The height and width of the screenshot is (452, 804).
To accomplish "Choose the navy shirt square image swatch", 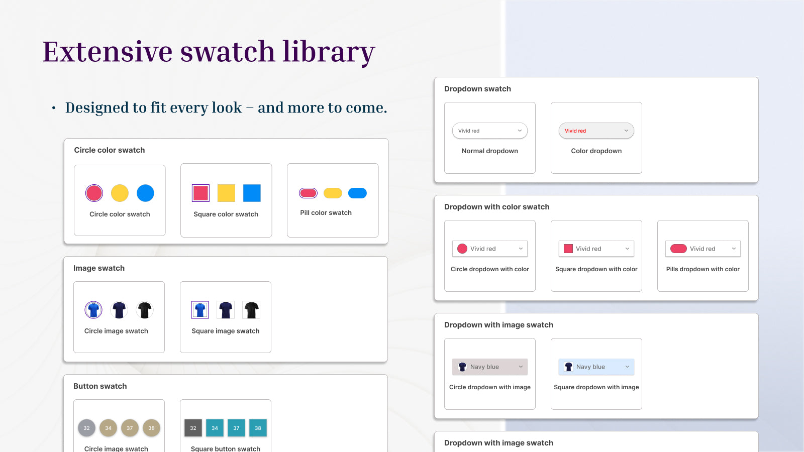I will [226, 310].
